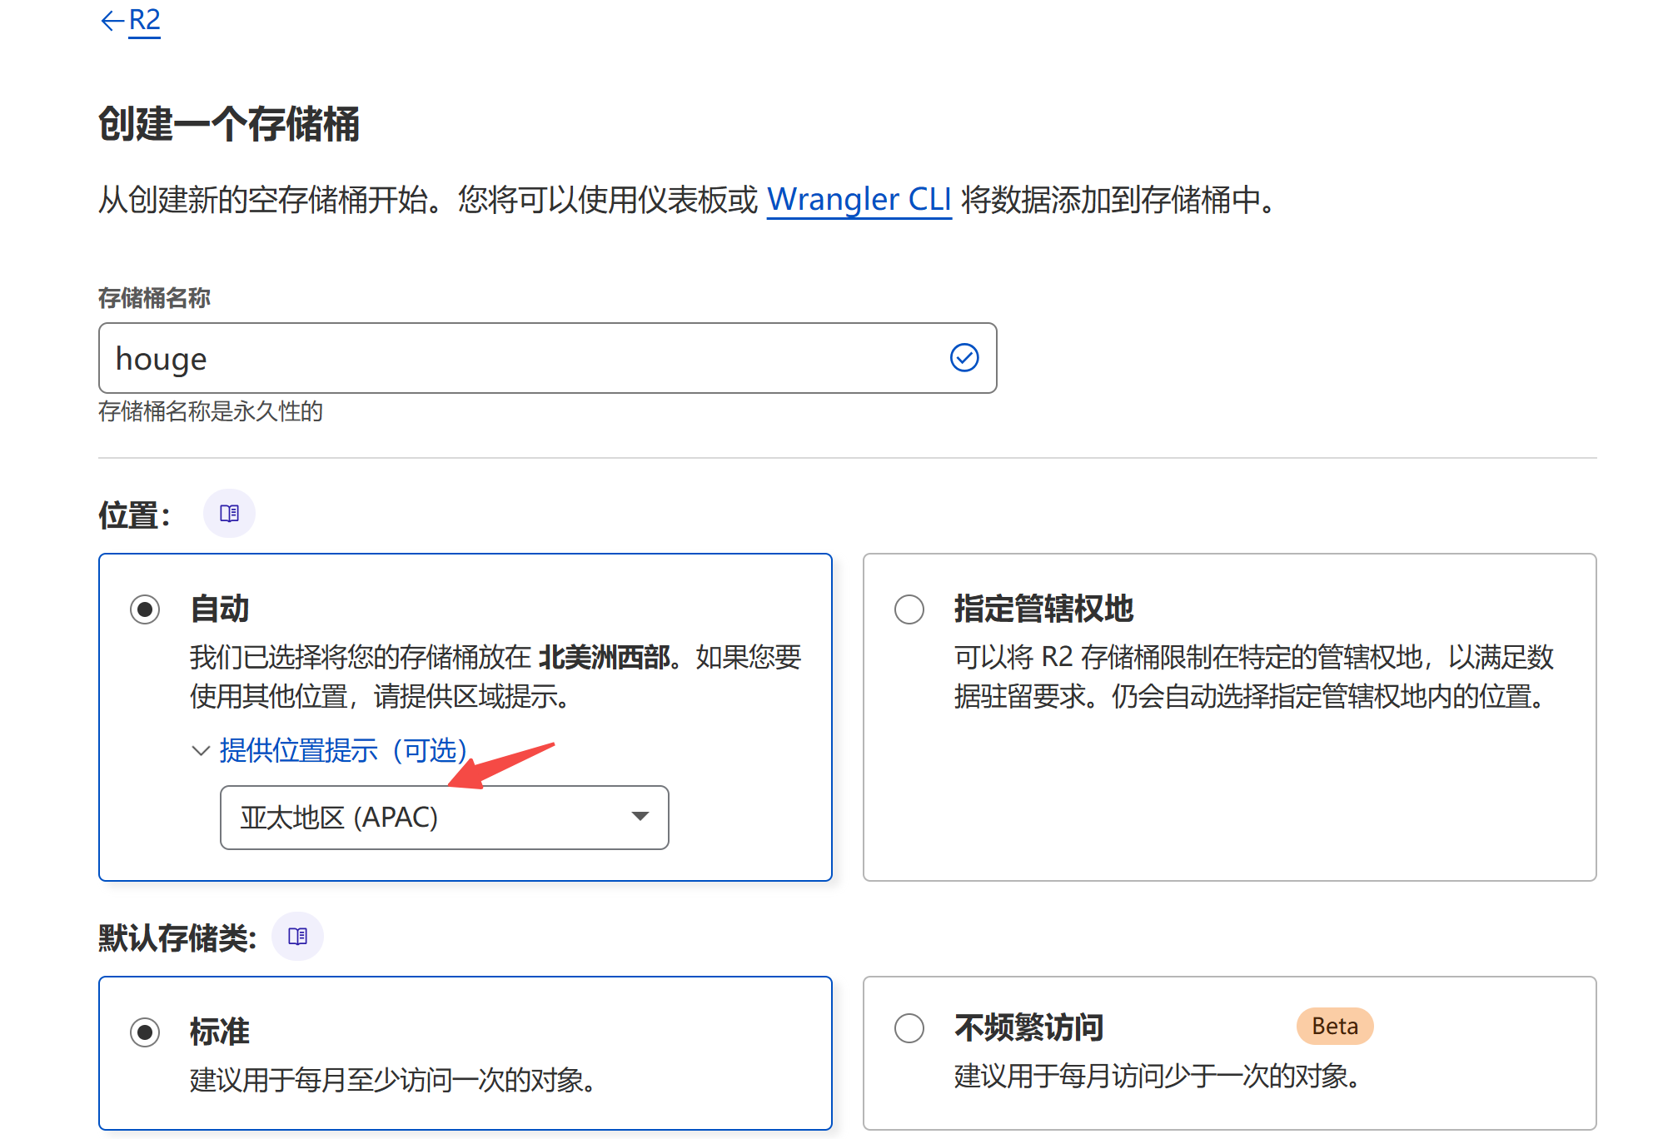
Task: Select the 指定管辖权地 radio button
Action: click(909, 609)
